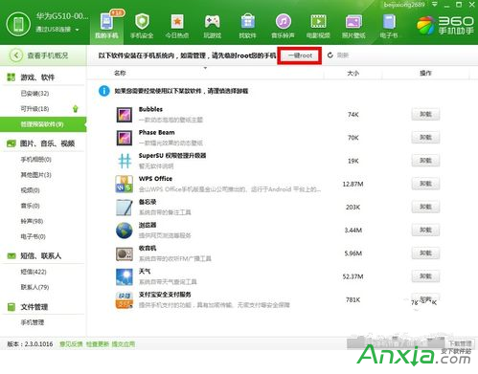478x374 pixels.
Task: Select 其他图片(3) in the sidebar
Action: (36, 175)
